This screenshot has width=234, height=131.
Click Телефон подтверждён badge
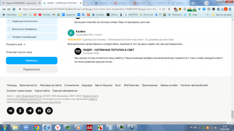click(x=32, y=37)
